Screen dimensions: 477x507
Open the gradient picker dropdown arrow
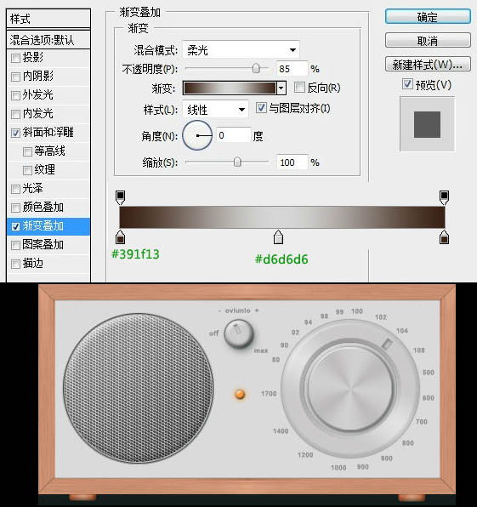281,88
